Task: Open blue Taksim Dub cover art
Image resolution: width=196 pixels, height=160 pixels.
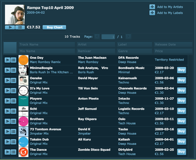Action: pos(24,142)
